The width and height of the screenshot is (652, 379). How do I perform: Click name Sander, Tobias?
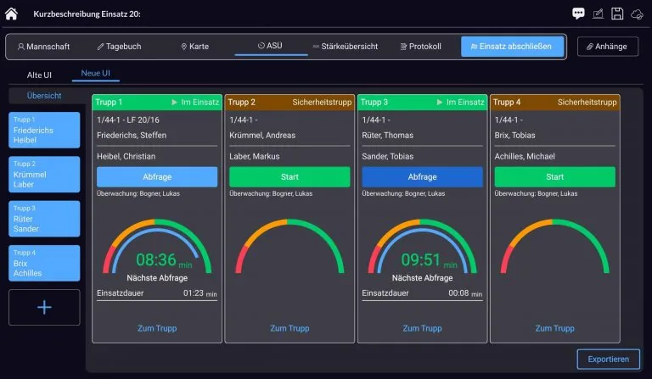point(387,157)
